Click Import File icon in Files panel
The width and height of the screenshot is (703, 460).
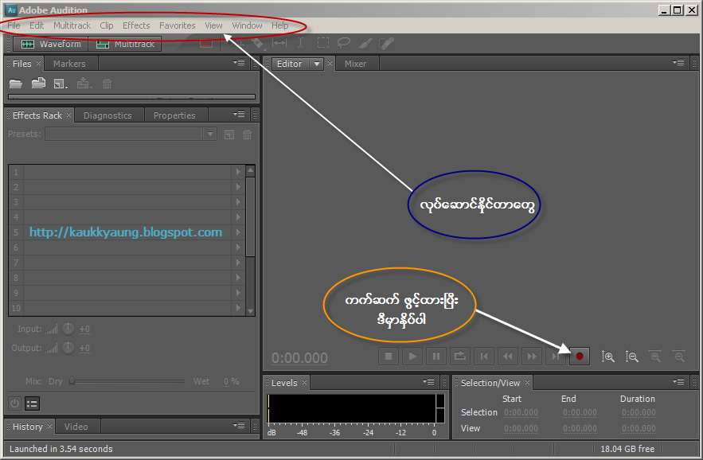point(38,84)
